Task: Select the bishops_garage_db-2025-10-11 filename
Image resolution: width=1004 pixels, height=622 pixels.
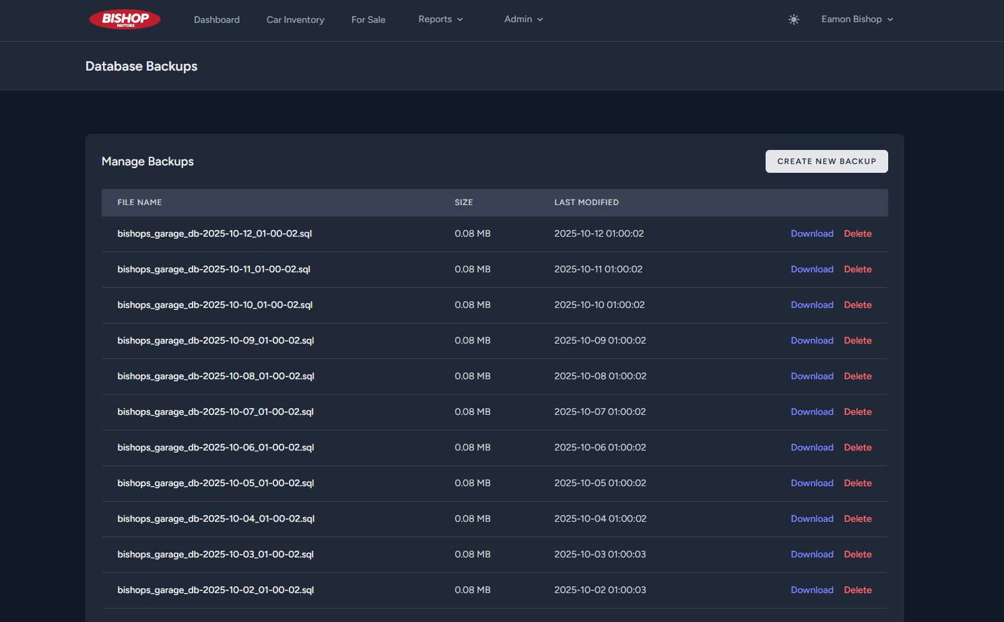Action: click(x=213, y=269)
